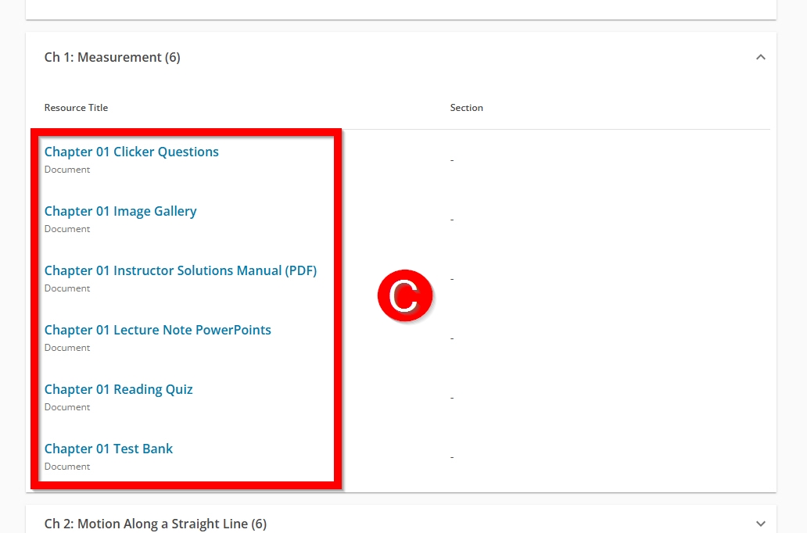Open Chapter 01 Test Bank link

pyautogui.click(x=109, y=449)
